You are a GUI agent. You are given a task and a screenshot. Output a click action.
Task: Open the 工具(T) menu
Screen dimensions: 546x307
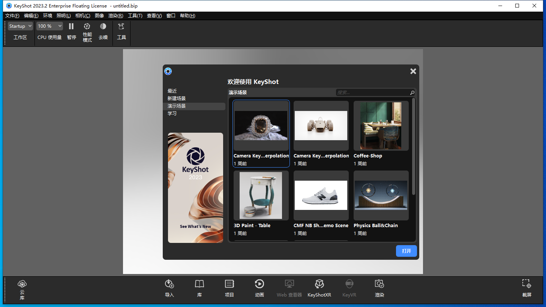point(135,16)
